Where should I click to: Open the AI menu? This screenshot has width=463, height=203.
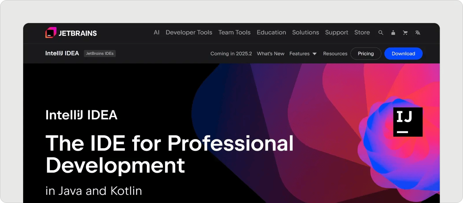point(157,32)
